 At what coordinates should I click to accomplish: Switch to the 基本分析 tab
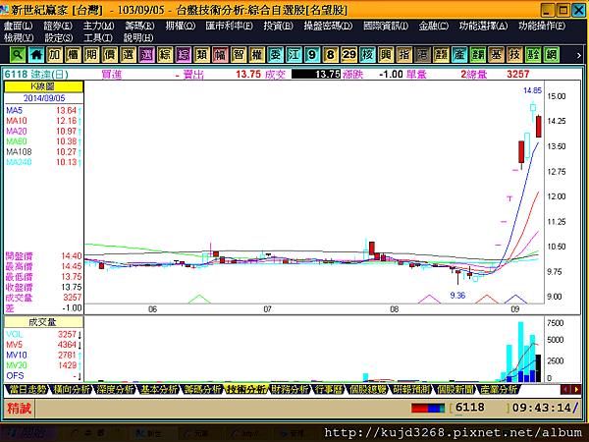point(158,389)
